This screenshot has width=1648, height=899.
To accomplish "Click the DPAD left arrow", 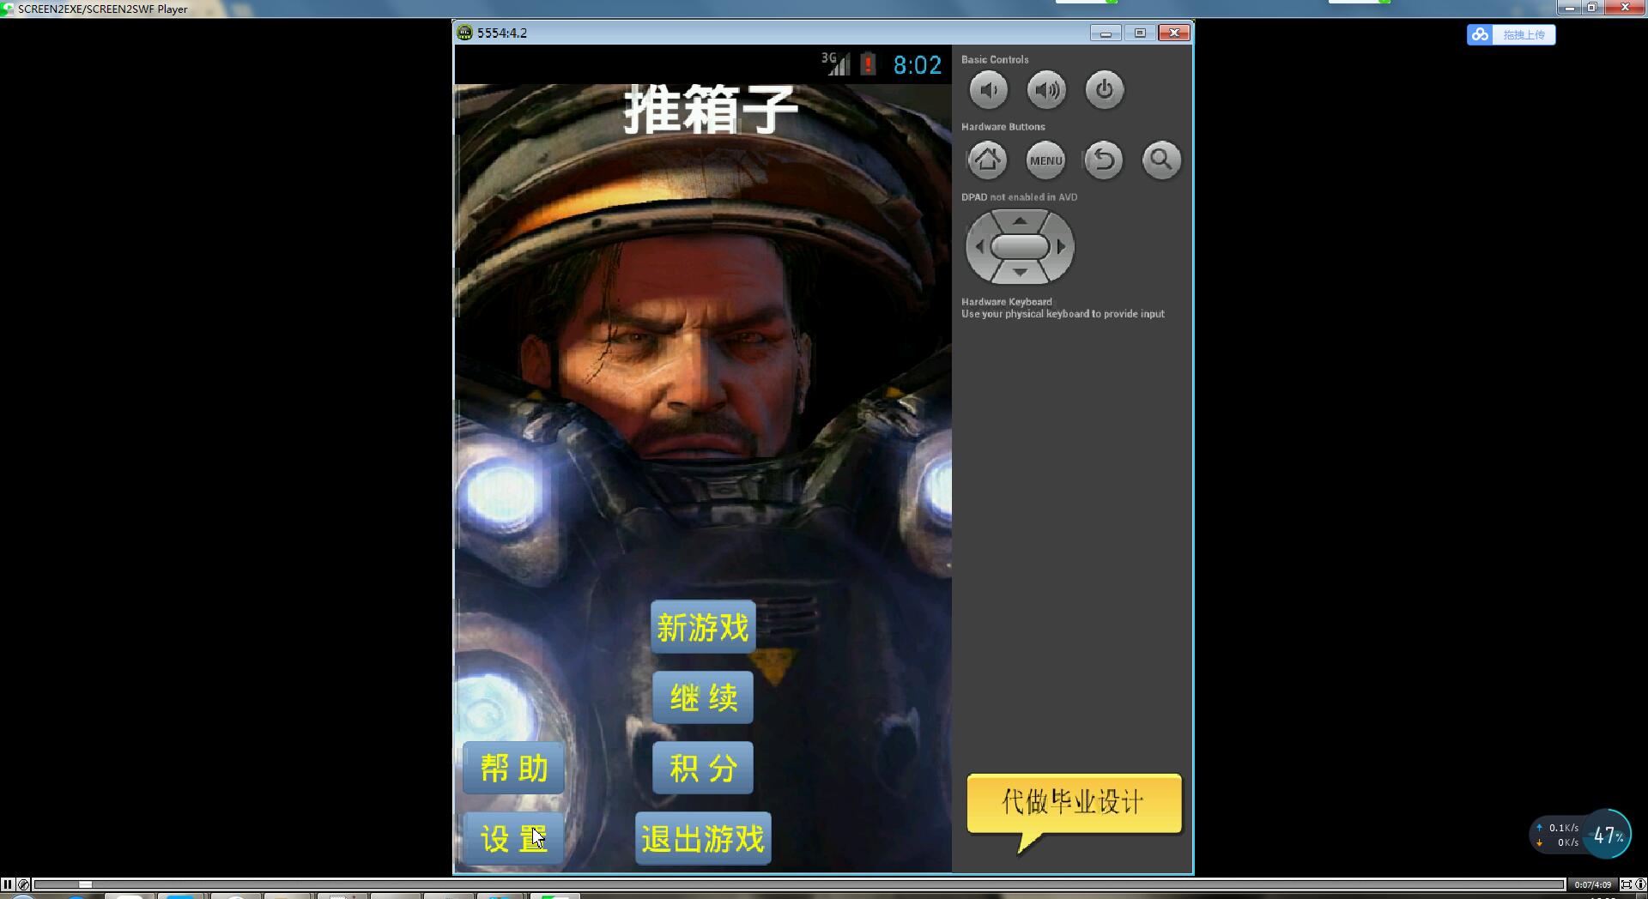I will point(978,247).
